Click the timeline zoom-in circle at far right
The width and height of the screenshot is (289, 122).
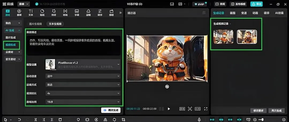coord(284,120)
